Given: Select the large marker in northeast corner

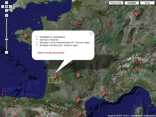Looking at the screenshot, I should [136, 14].
